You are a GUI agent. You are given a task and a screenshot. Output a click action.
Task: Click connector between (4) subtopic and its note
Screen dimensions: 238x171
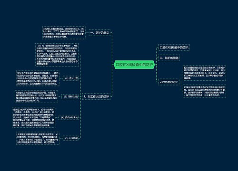click(57, 117)
